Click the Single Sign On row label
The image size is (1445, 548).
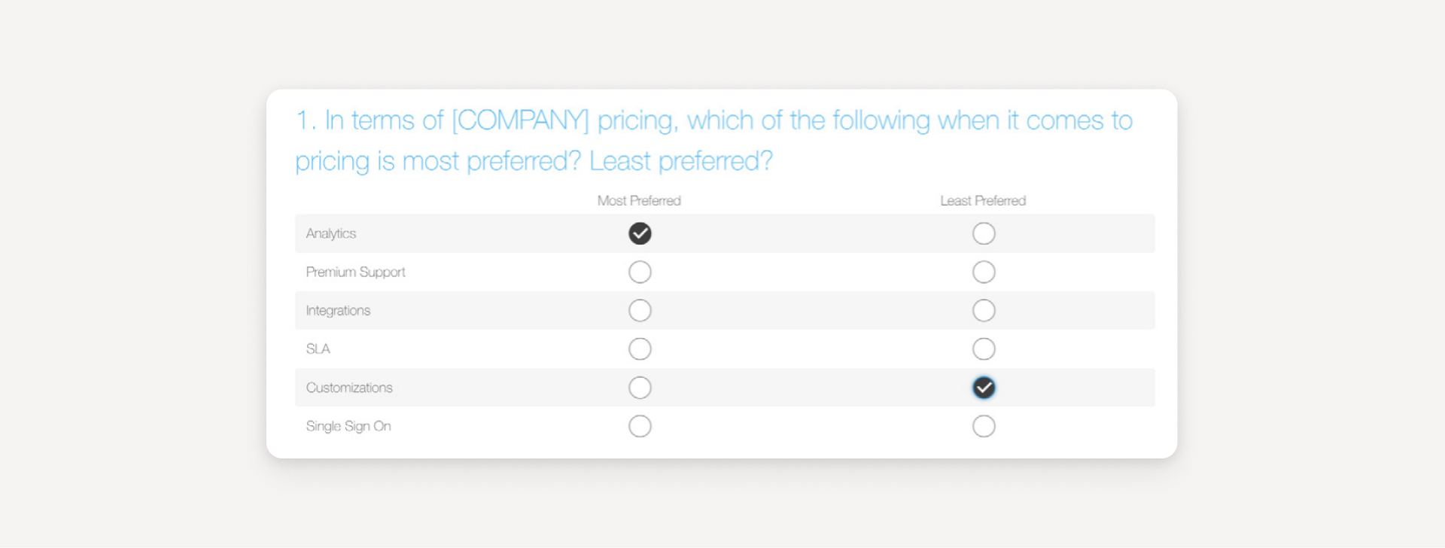348,425
